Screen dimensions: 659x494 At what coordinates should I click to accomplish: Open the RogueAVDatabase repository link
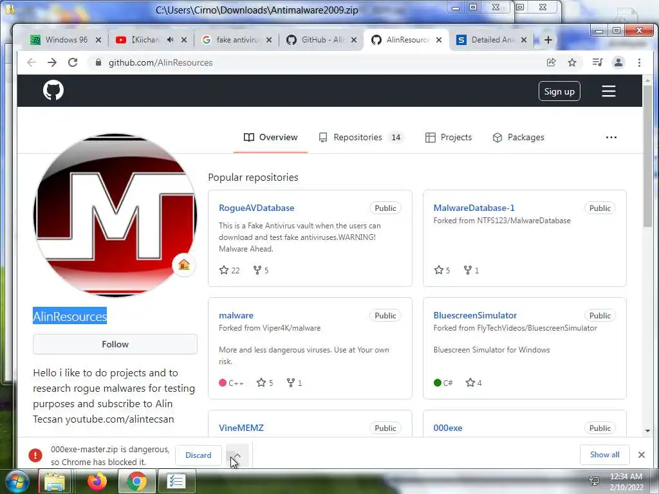(256, 208)
